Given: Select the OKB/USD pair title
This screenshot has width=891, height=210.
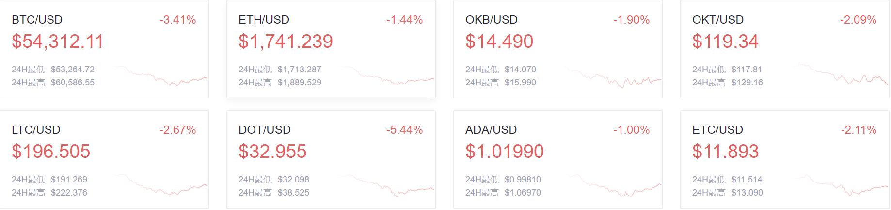Looking at the screenshot, I should [492, 20].
